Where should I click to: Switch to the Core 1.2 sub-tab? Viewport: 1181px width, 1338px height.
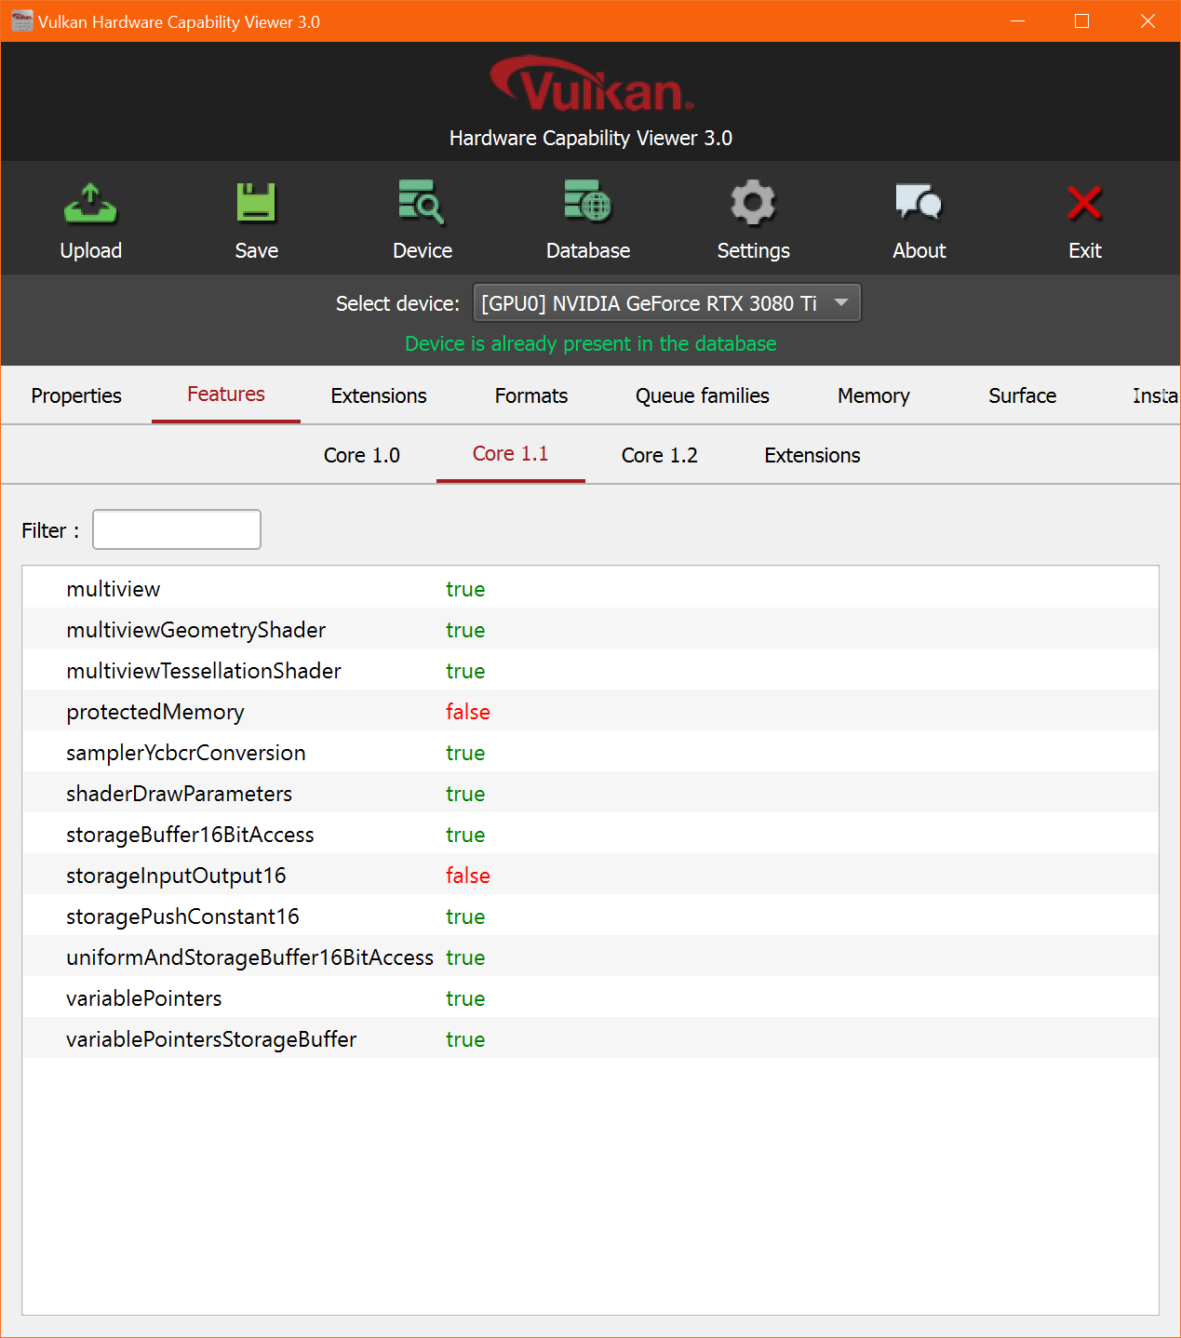point(659,455)
